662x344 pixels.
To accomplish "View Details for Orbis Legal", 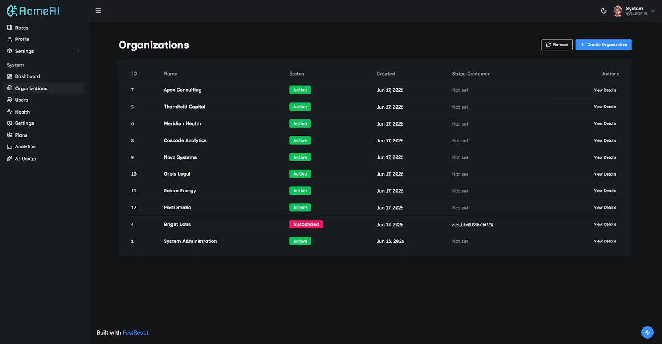I will pos(605,174).
